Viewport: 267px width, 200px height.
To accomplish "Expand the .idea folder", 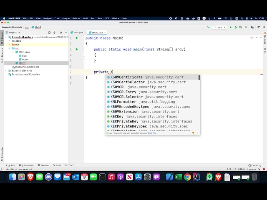I will pos(9,41).
